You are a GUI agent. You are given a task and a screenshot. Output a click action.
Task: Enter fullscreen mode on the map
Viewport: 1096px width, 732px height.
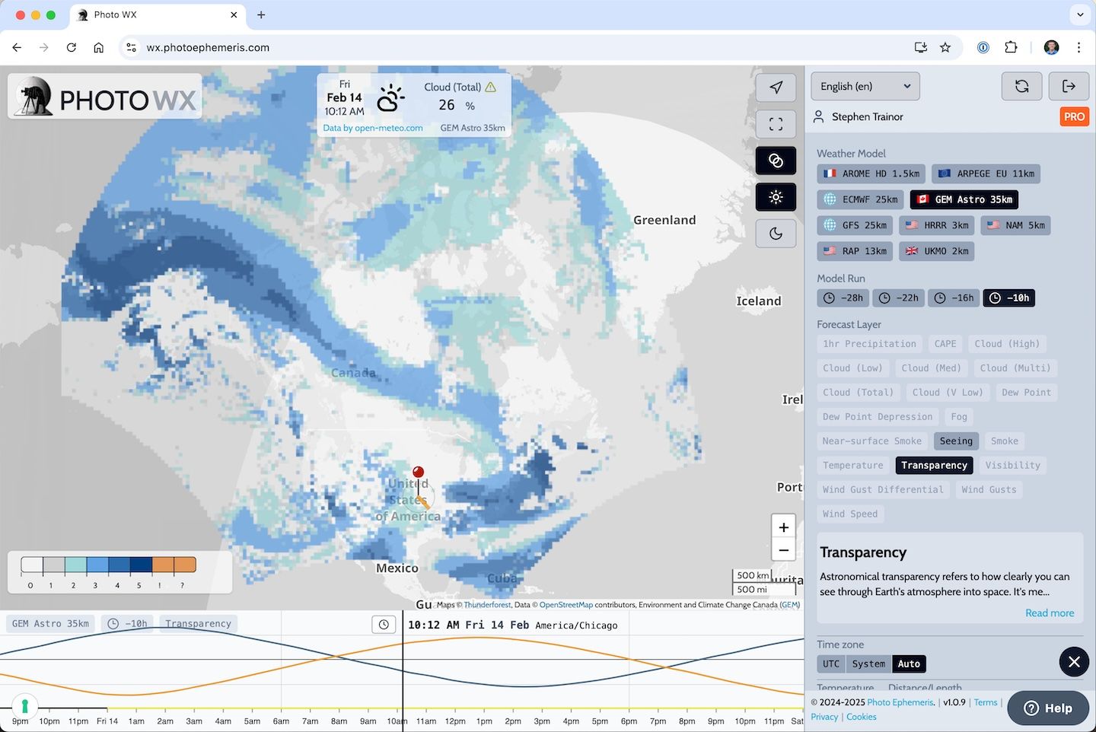pos(776,124)
